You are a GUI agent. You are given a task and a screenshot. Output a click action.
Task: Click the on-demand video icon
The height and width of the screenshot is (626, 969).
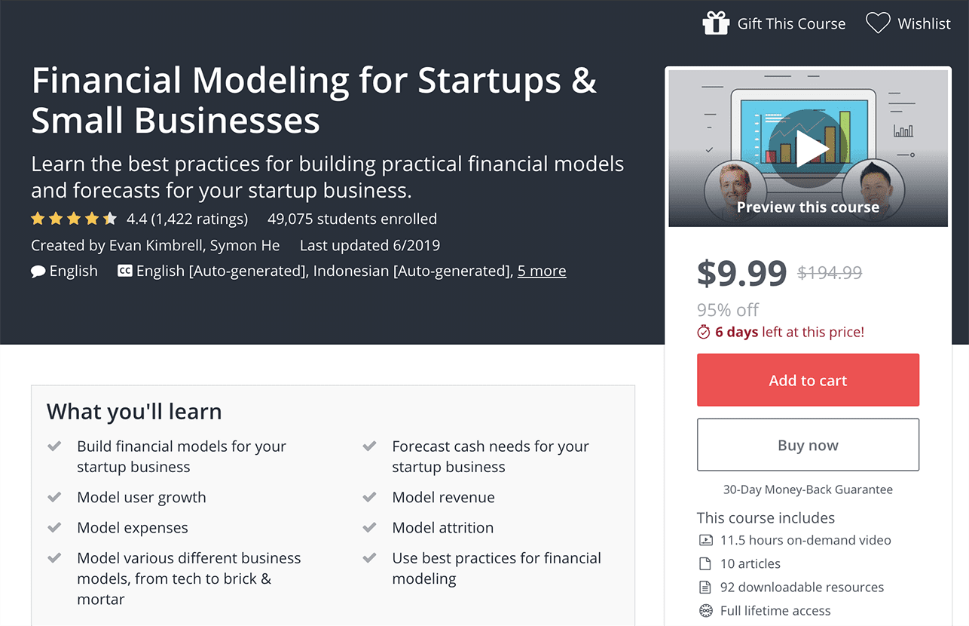pos(706,540)
